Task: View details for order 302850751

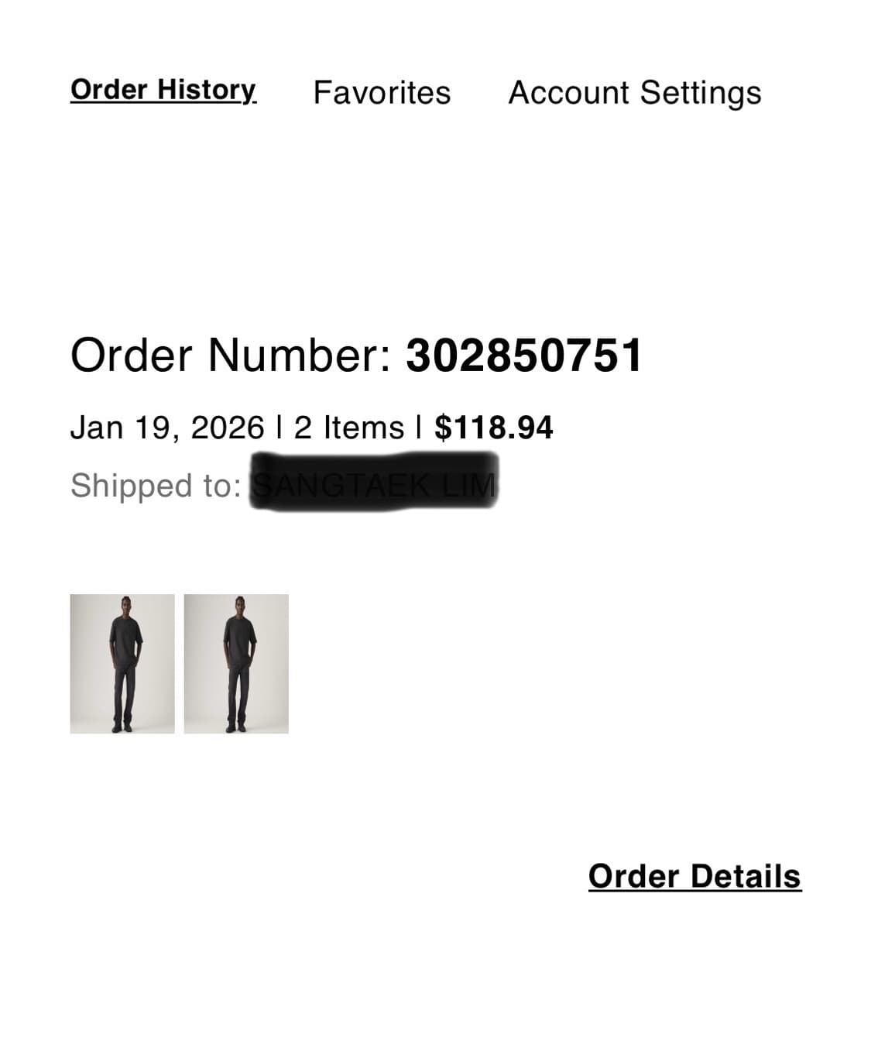Action: tap(694, 876)
